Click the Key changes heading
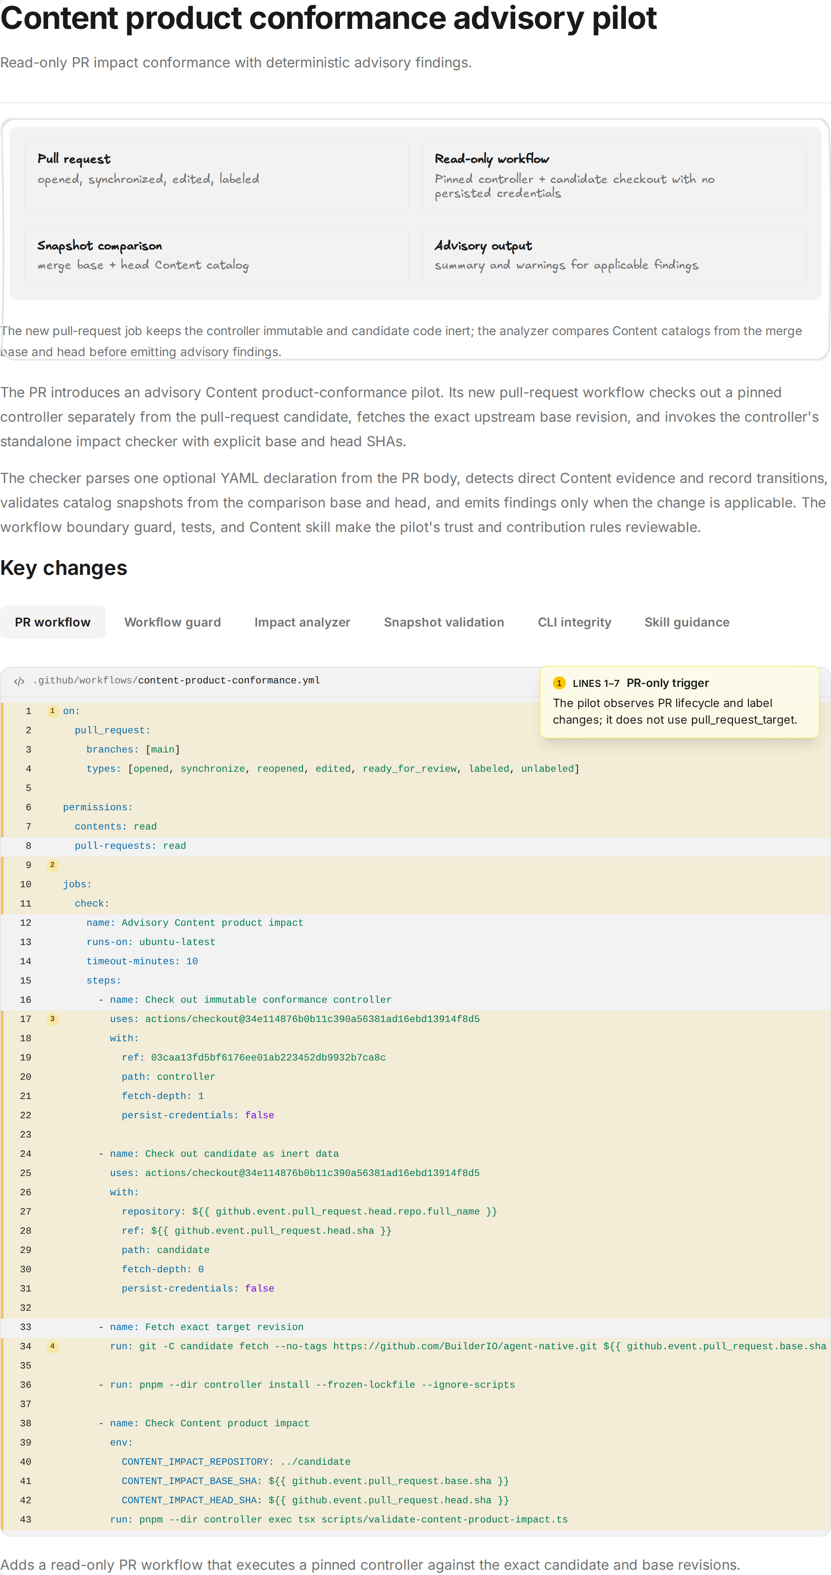831x1575 pixels. click(x=63, y=568)
